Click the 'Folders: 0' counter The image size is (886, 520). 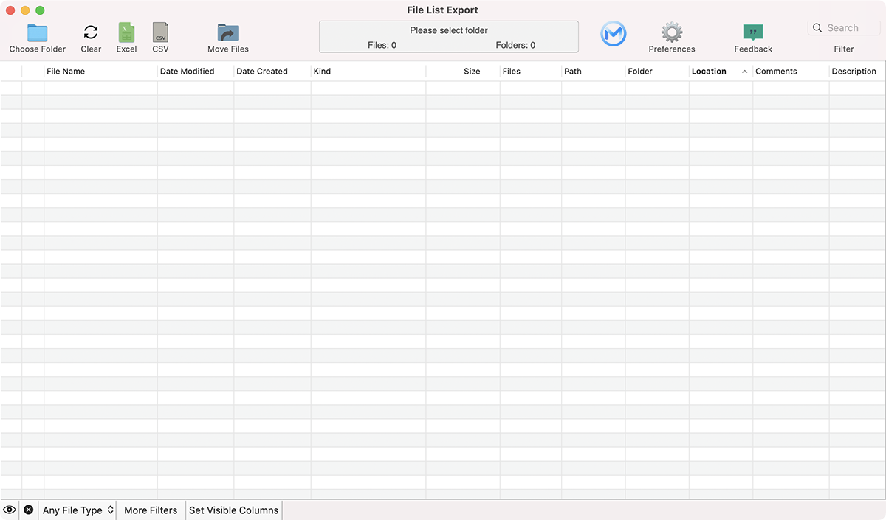click(x=515, y=45)
